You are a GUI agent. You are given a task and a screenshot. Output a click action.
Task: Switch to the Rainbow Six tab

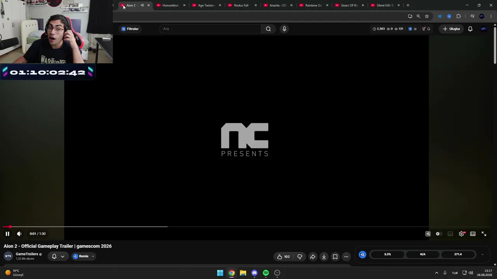(x=313, y=5)
